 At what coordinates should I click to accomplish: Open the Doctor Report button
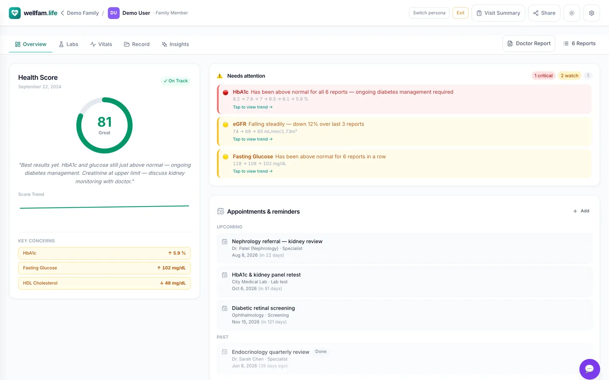[529, 43]
